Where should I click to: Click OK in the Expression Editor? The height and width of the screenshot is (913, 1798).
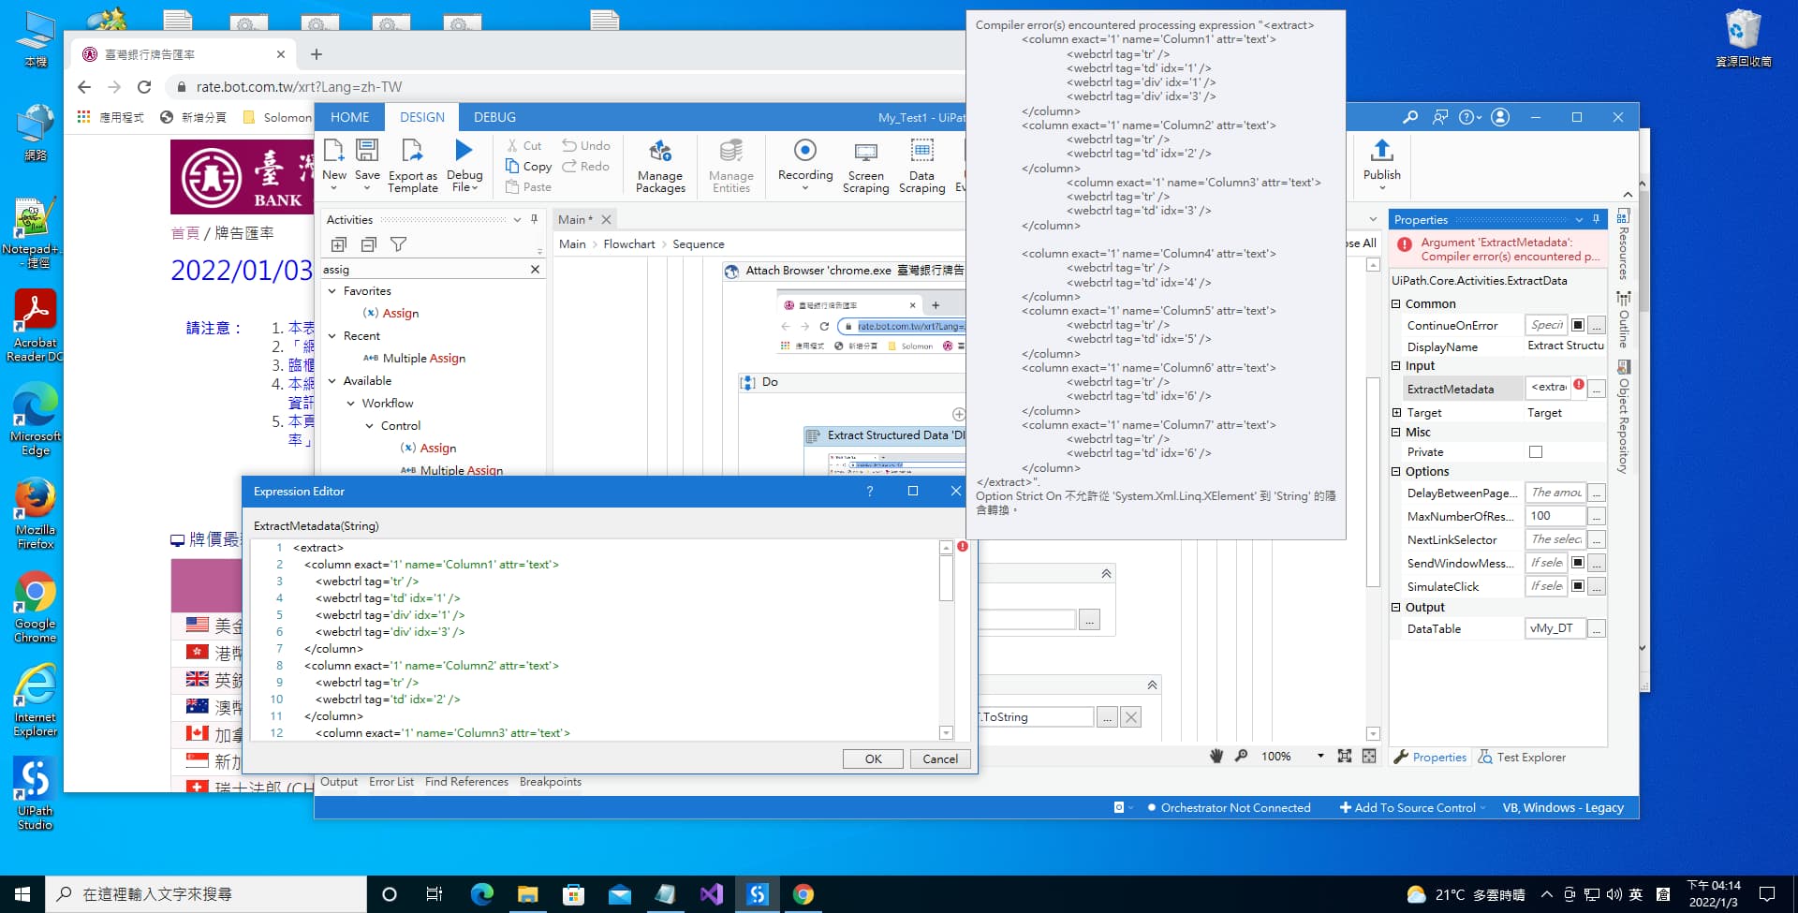click(873, 758)
